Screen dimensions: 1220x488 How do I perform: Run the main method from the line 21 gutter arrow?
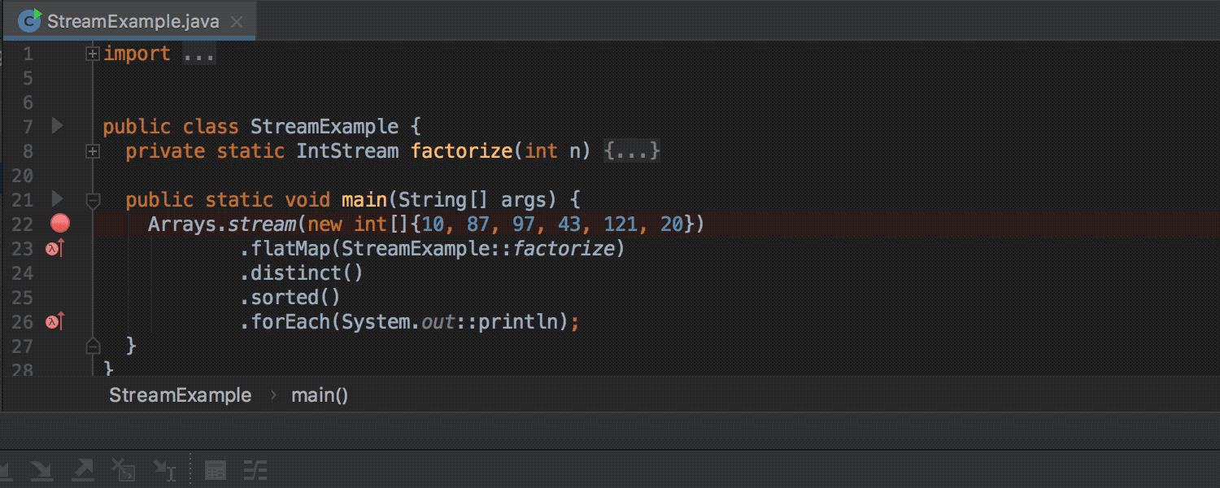[57, 198]
